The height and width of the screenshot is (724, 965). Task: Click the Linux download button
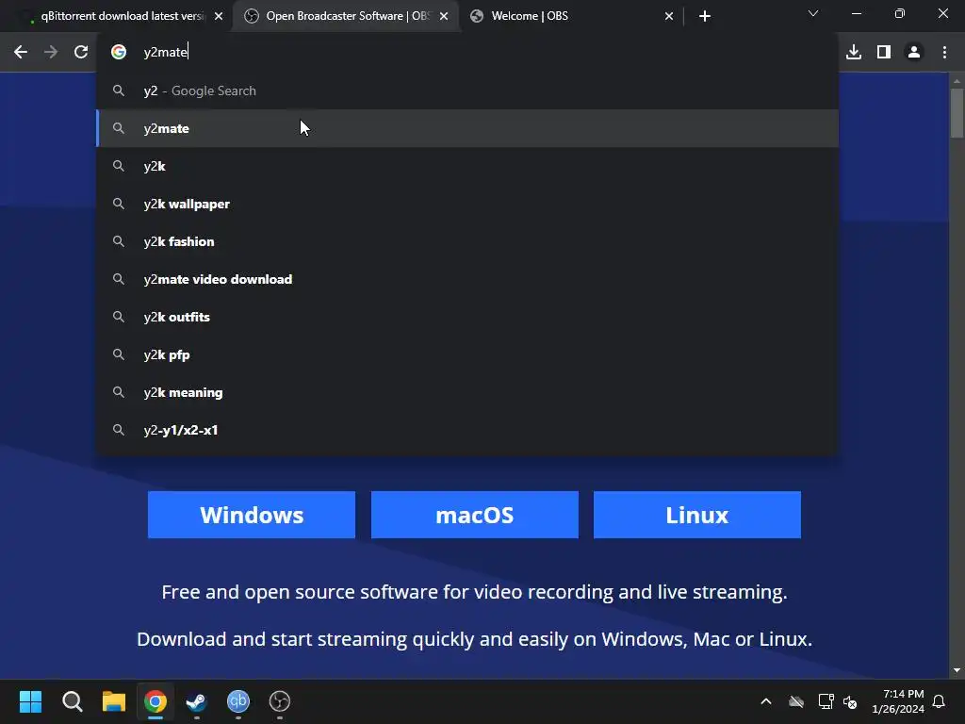[697, 515]
